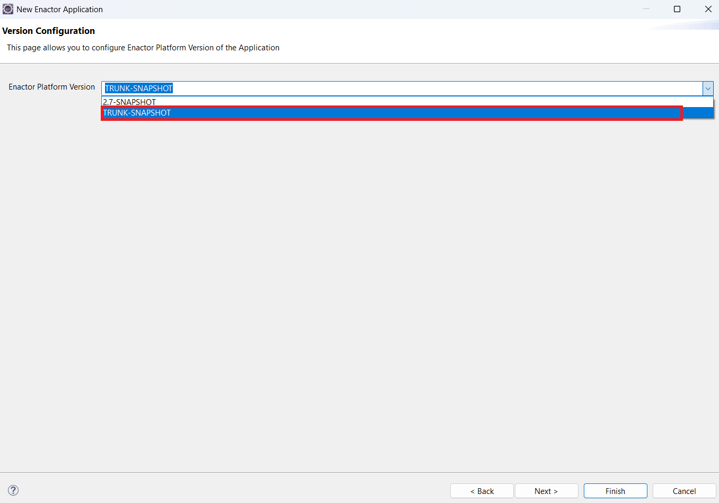719x503 pixels.
Task: Click the Enactor application icon in title bar
Action: coord(8,9)
